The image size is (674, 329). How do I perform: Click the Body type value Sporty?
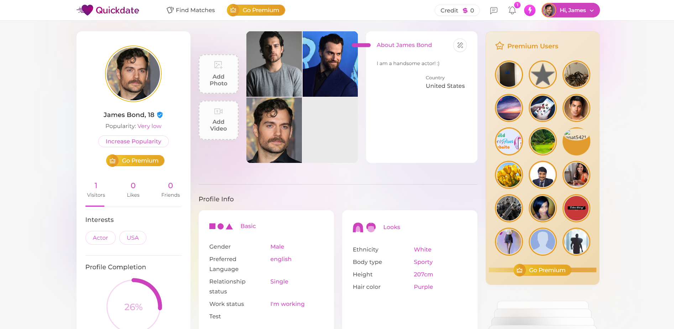[423, 262]
